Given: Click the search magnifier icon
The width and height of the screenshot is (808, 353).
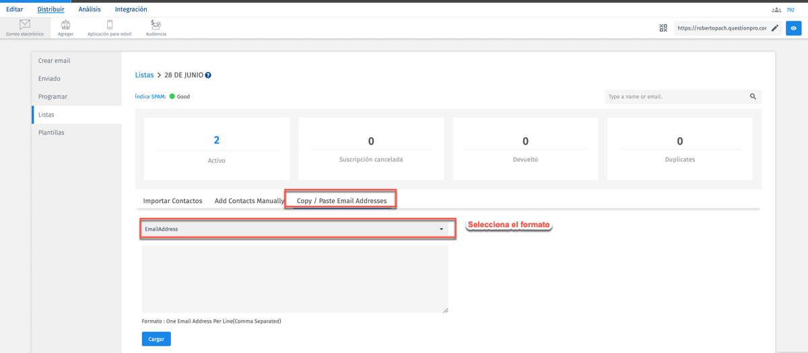Looking at the screenshot, I should click(753, 97).
